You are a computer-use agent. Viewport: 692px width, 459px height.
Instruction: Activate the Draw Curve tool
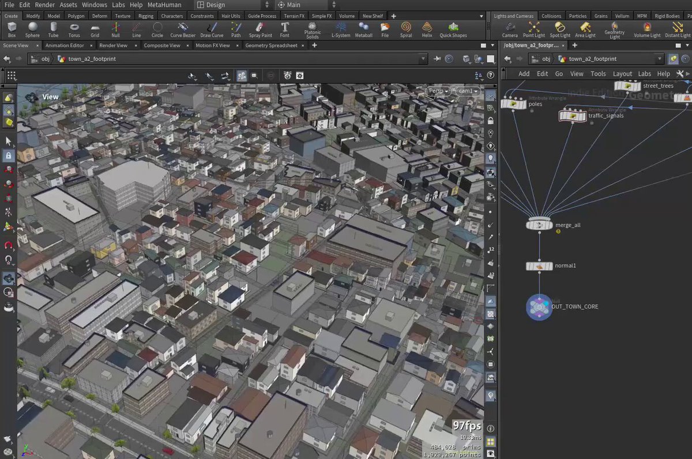(x=212, y=29)
